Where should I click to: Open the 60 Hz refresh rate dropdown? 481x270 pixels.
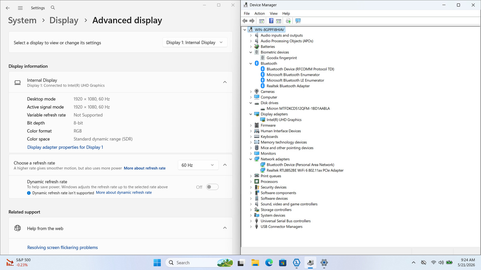click(198, 165)
